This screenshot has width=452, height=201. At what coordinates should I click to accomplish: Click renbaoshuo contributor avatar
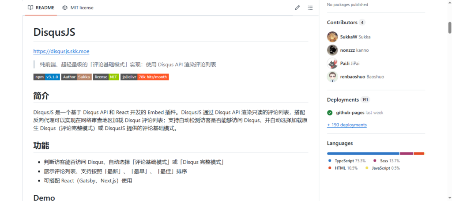click(x=332, y=76)
